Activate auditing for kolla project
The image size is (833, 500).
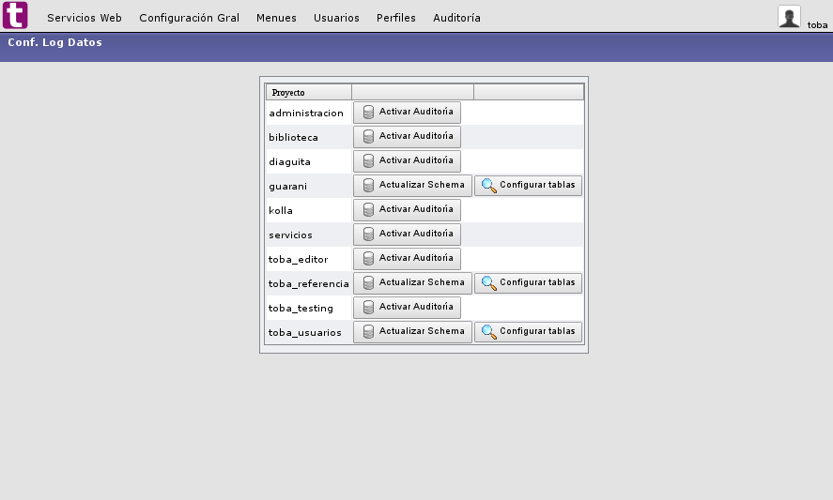[x=407, y=209]
